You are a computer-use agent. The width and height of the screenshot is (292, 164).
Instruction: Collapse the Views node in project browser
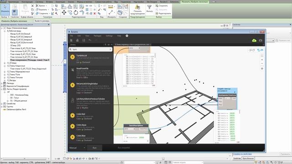click(2, 28)
